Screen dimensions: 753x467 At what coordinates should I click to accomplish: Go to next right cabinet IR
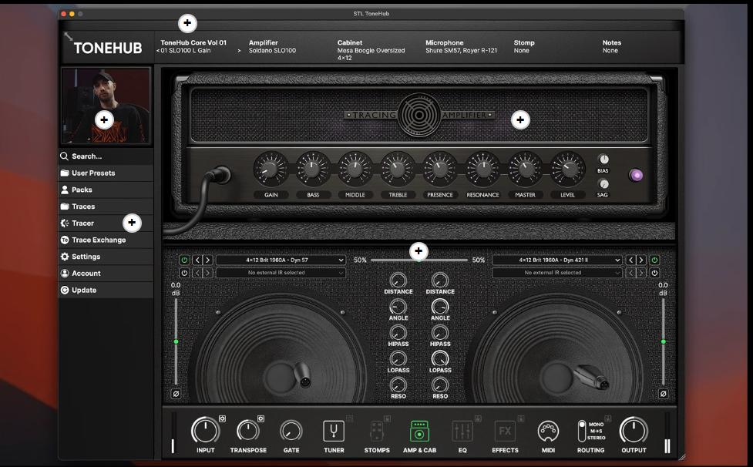click(641, 260)
